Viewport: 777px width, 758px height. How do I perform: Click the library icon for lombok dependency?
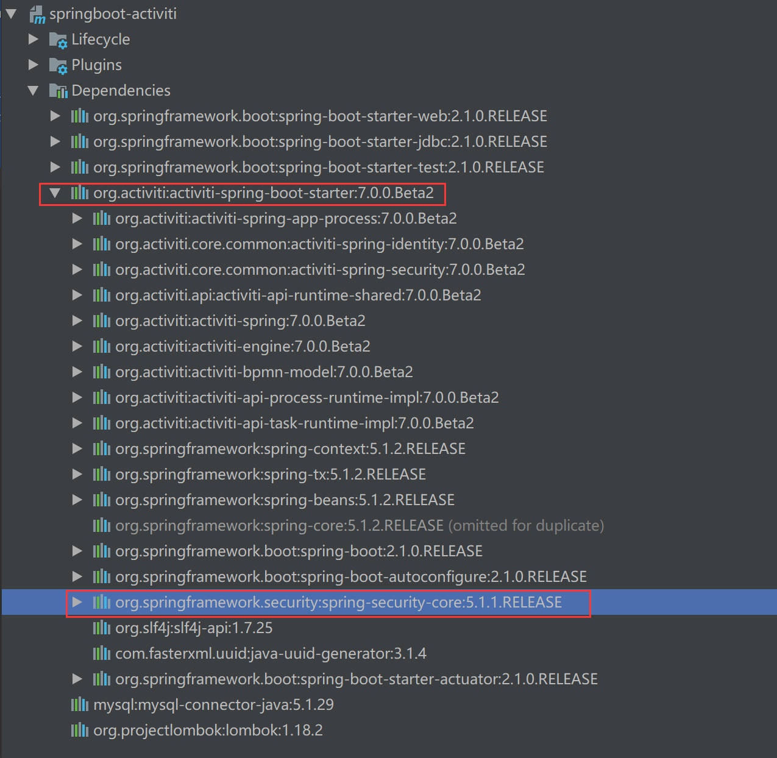(80, 730)
